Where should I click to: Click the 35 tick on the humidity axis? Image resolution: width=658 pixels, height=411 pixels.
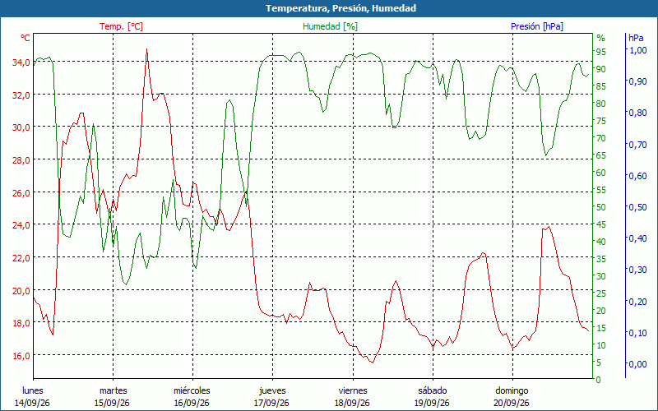click(601, 259)
